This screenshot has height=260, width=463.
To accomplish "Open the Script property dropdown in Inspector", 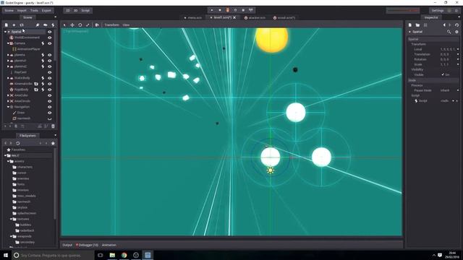I will click(x=454, y=101).
